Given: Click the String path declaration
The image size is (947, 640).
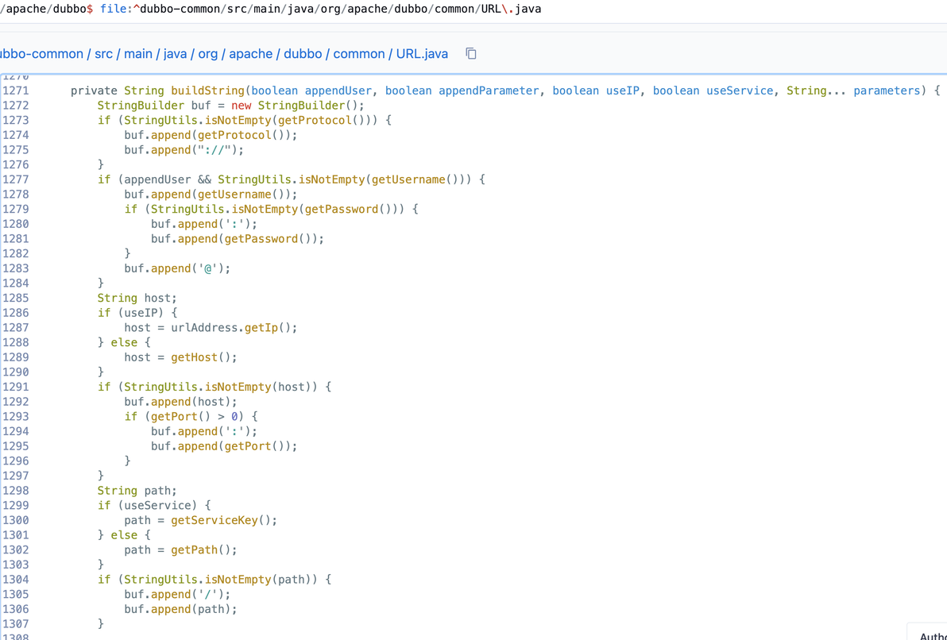Looking at the screenshot, I should pyautogui.click(x=137, y=490).
